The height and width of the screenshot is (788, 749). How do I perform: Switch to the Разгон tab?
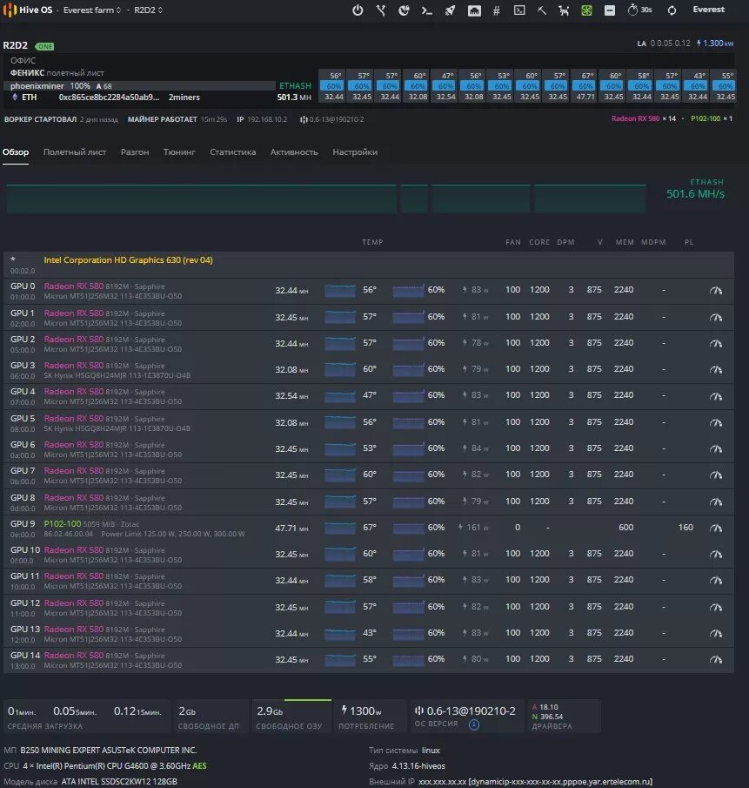coord(135,152)
